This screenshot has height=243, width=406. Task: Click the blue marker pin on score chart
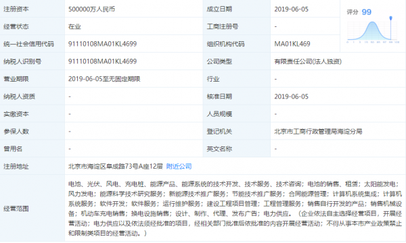click(390, 18)
